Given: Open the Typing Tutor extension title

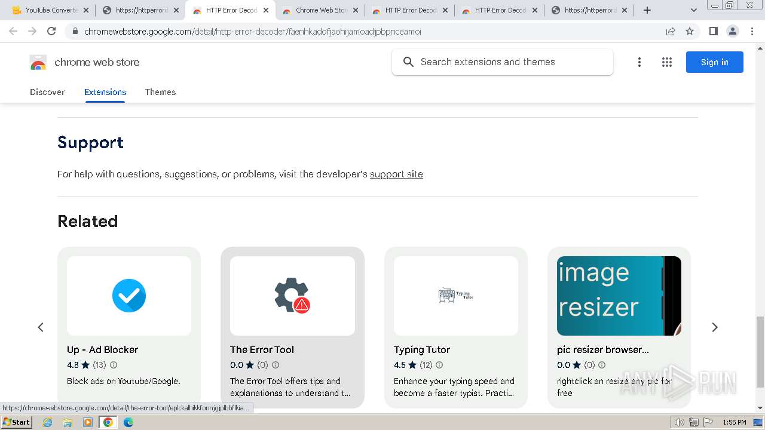Looking at the screenshot, I should tap(422, 350).
